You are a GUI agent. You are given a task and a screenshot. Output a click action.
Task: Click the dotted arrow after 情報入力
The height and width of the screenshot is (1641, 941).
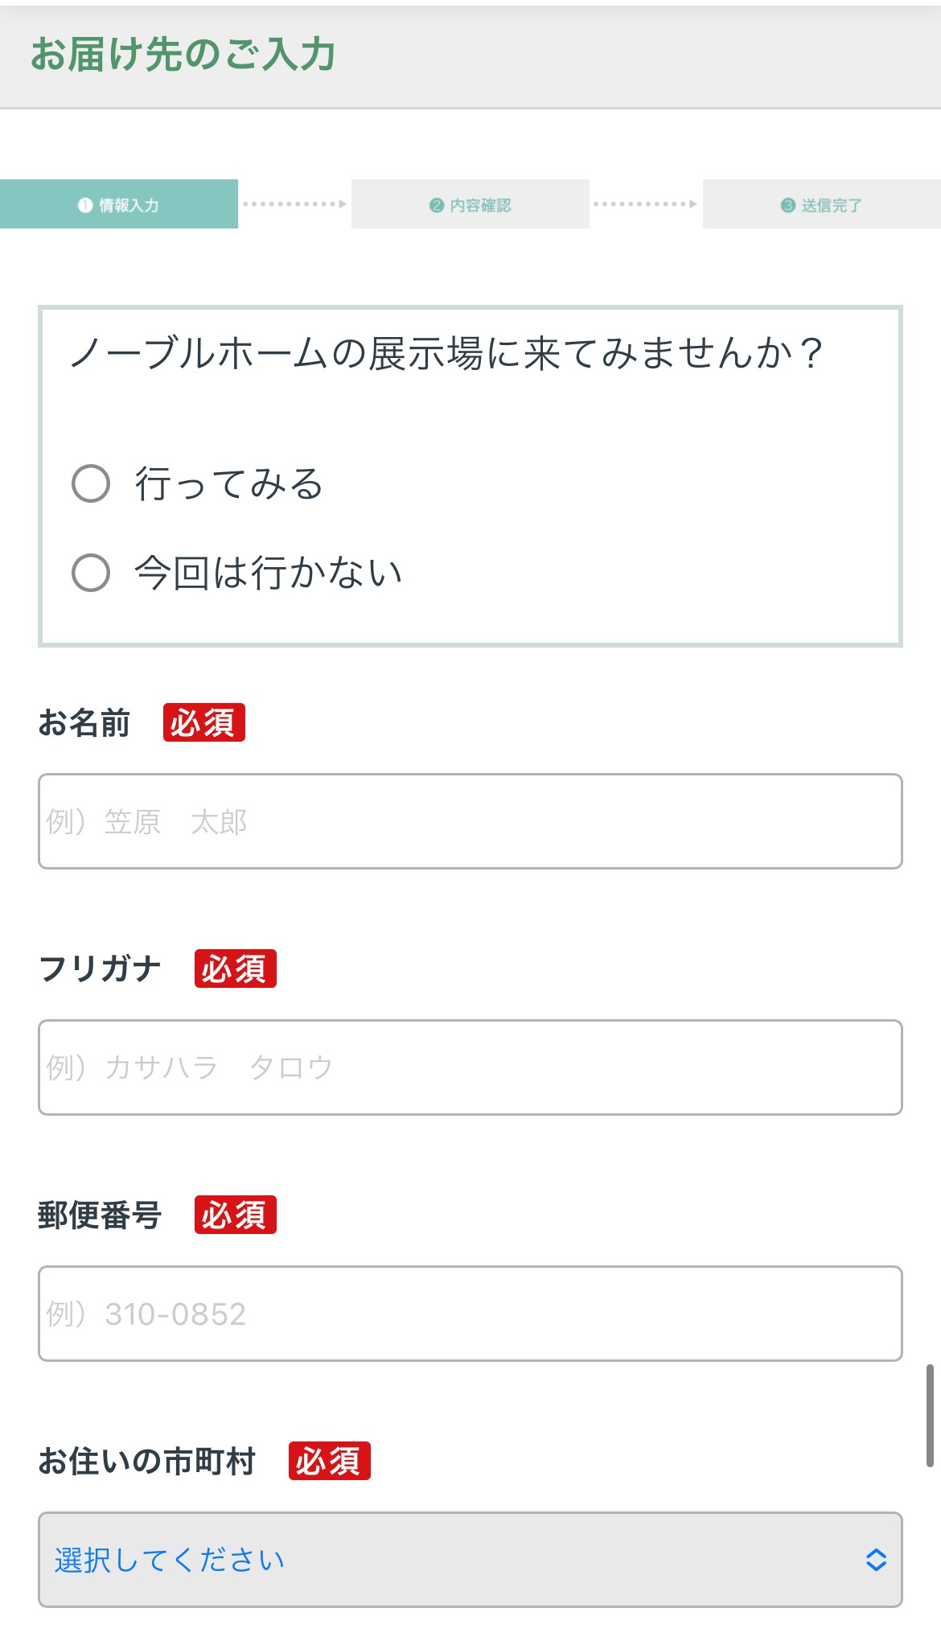pos(294,204)
